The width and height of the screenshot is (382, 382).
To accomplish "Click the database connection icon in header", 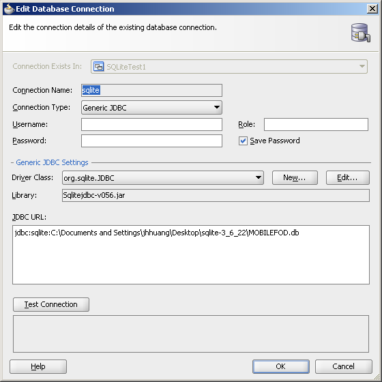I will pos(361,33).
